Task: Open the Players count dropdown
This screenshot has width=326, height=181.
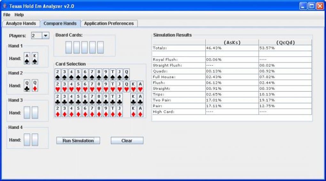Action: (45, 36)
